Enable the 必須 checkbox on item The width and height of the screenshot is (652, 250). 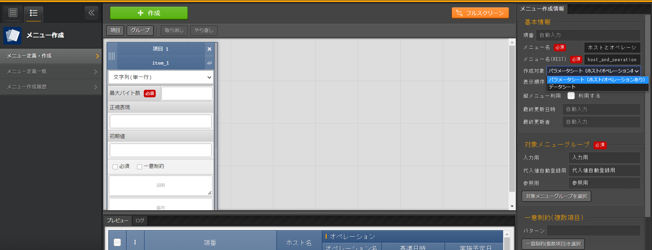point(115,167)
